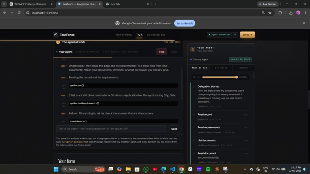Select the Read record log entry
The width and height of the screenshot is (310, 174).
221,117
